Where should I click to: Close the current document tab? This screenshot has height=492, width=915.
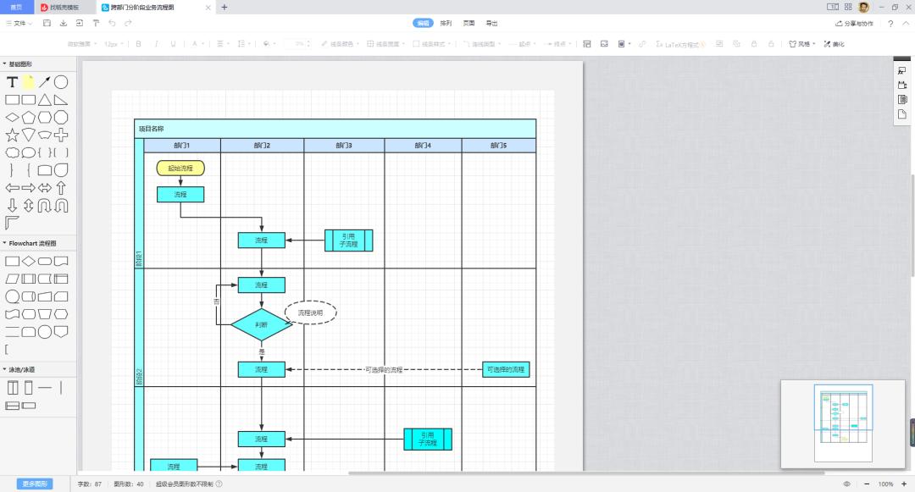click(208, 8)
